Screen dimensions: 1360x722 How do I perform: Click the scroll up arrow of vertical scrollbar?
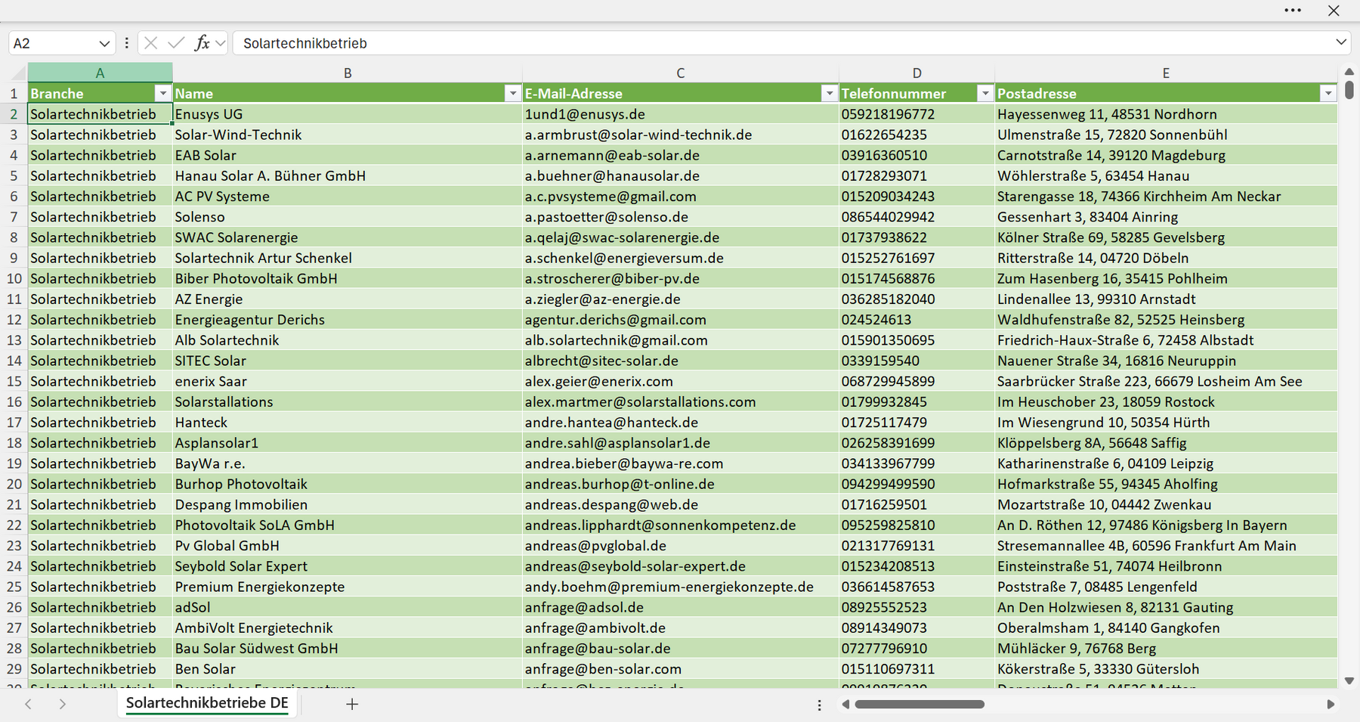click(x=1349, y=71)
